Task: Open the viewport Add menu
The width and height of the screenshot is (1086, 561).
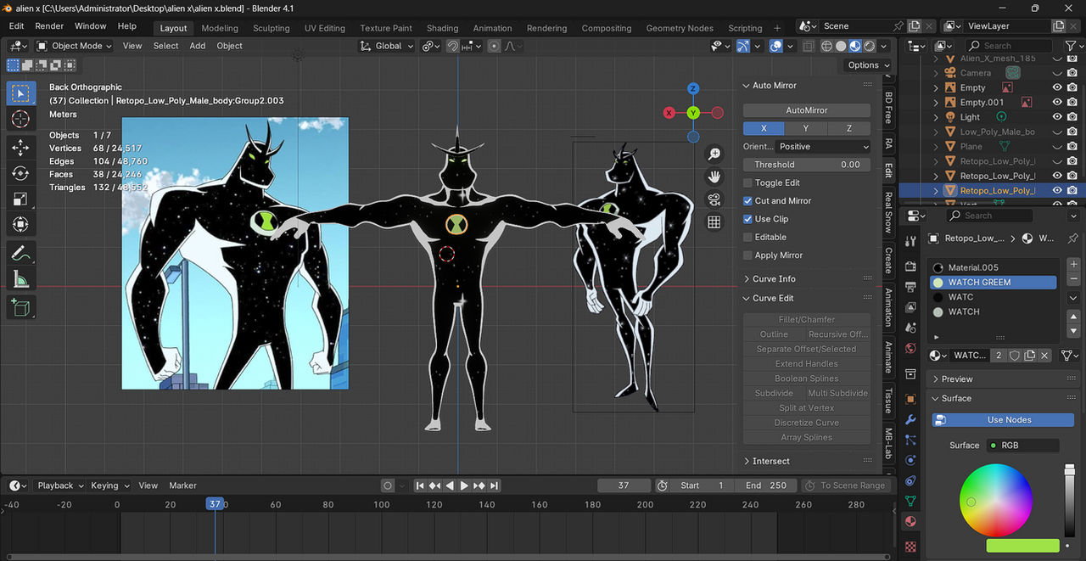Action: (x=198, y=46)
